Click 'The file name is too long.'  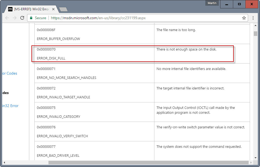point(176,30)
